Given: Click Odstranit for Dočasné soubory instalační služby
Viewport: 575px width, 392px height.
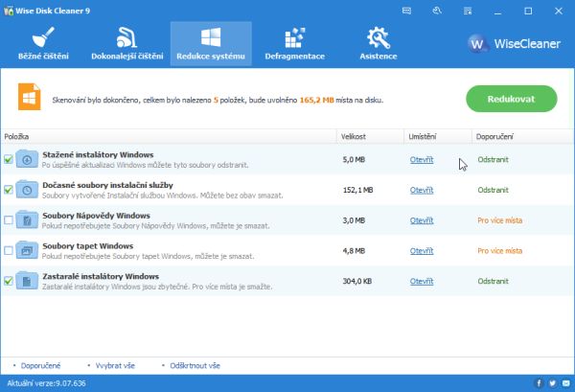Looking at the screenshot, I should 493,190.
